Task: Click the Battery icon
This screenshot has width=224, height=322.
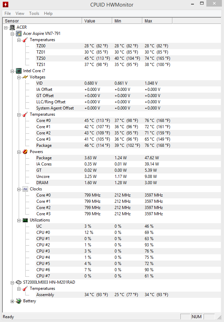Action: 19,301
